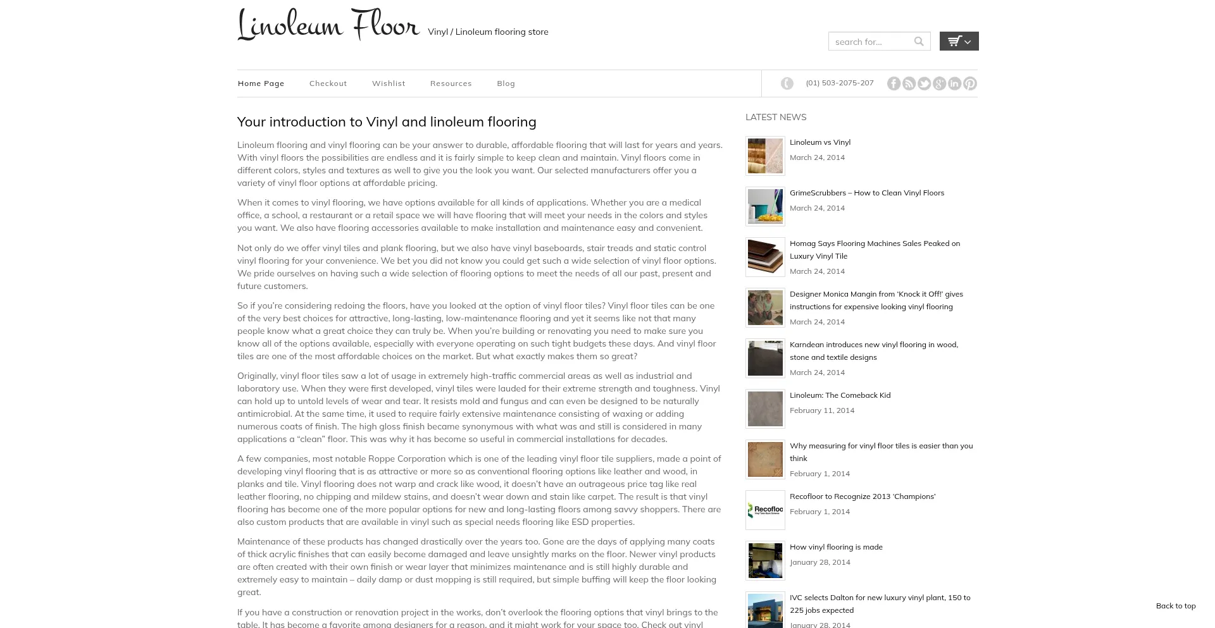Click the date under 'How vinyl flooring is made'
This screenshot has width=1215, height=628.
820,562
